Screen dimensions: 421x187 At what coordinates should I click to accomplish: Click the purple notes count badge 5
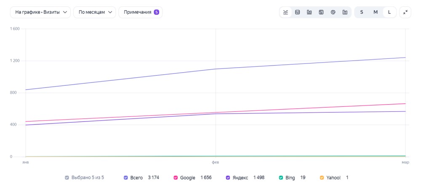[157, 12]
